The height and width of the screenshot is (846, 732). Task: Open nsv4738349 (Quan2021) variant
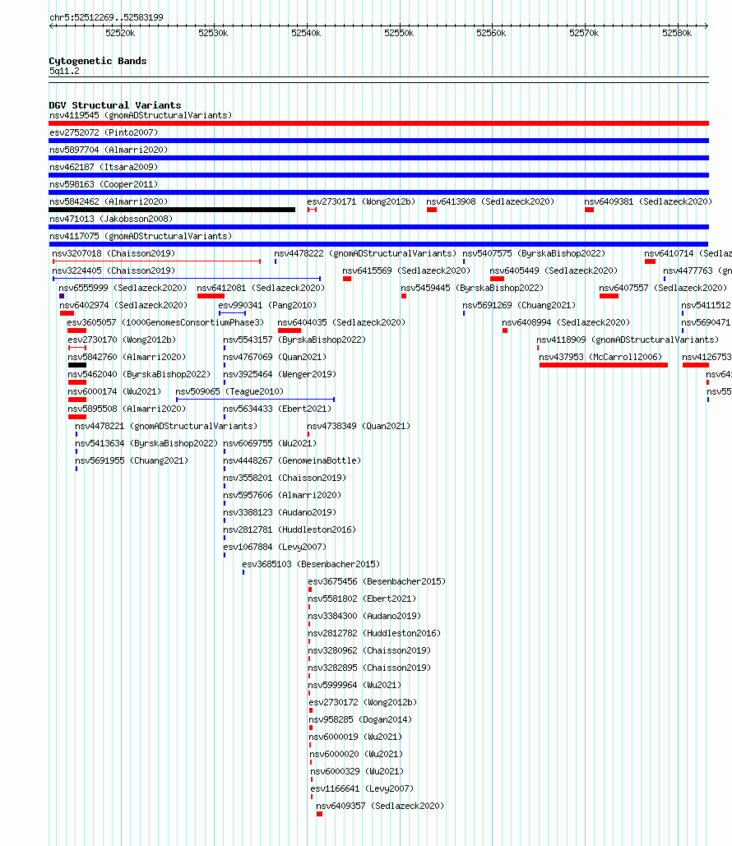[x=359, y=426]
